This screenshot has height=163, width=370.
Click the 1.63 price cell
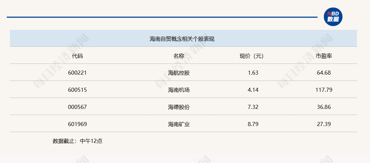[x=253, y=73]
